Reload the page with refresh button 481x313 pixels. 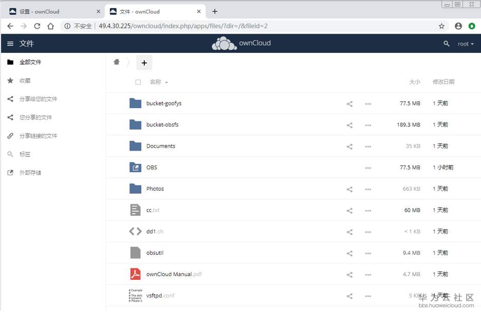(37, 26)
